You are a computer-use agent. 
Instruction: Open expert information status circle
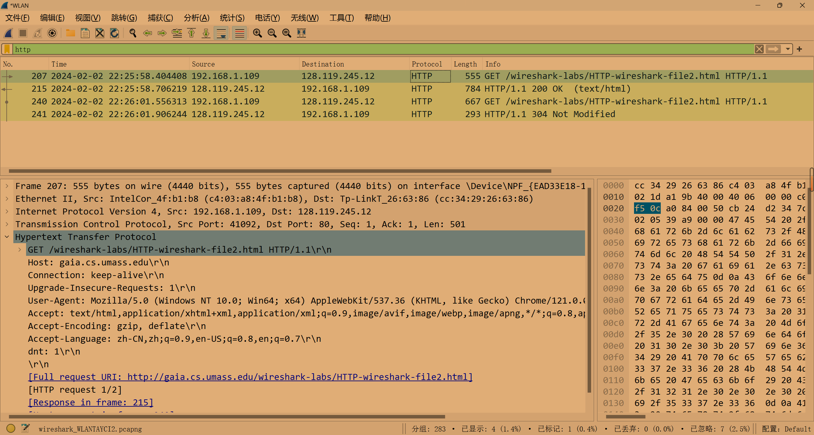pyautogui.click(x=11, y=429)
